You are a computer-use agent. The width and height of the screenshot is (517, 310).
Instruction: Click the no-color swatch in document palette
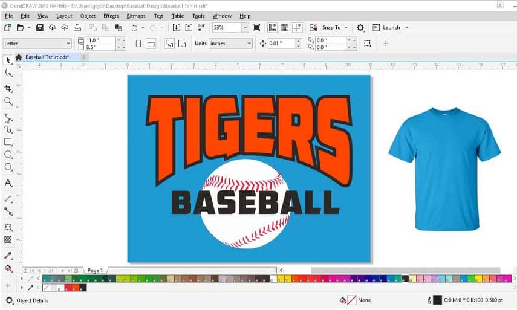click(46, 288)
